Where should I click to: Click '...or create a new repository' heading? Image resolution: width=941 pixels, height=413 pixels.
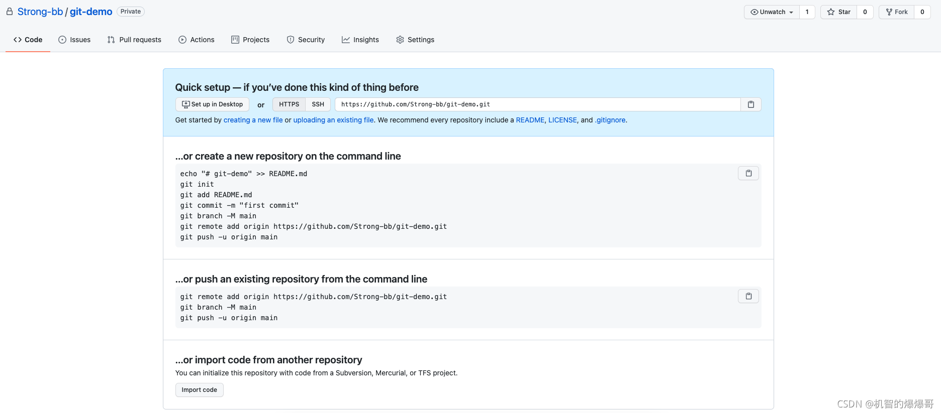pos(288,156)
